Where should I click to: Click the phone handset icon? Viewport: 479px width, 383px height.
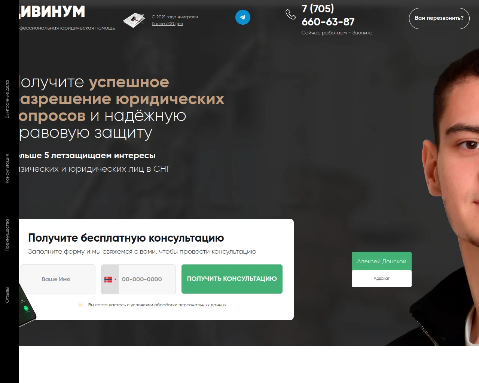point(291,14)
